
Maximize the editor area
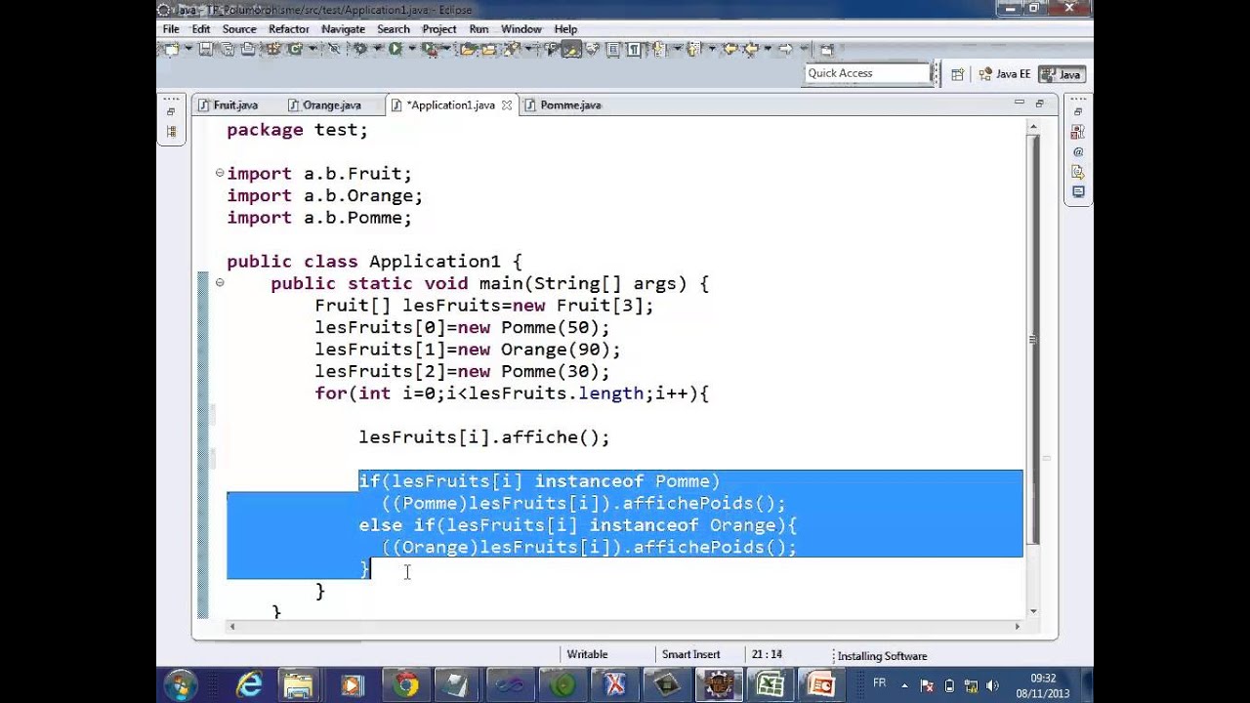[1039, 103]
